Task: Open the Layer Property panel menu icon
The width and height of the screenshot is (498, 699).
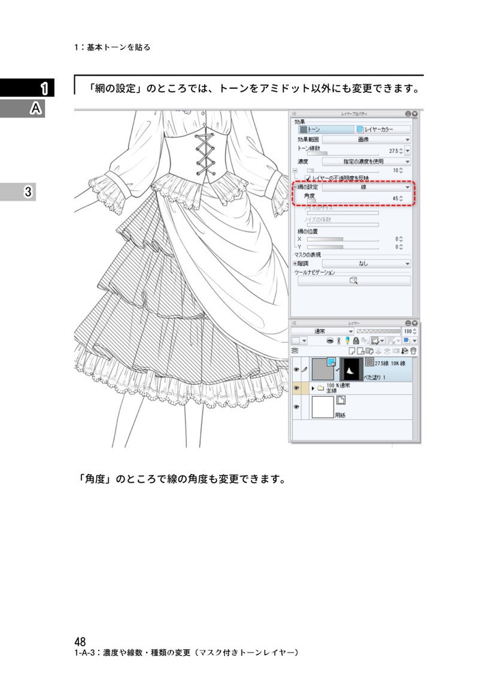Action: click(294, 114)
